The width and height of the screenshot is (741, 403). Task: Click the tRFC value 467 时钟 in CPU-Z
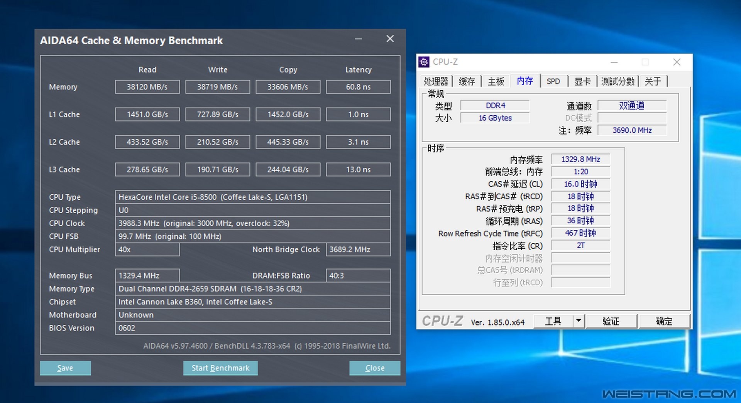[x=581, y=233]
